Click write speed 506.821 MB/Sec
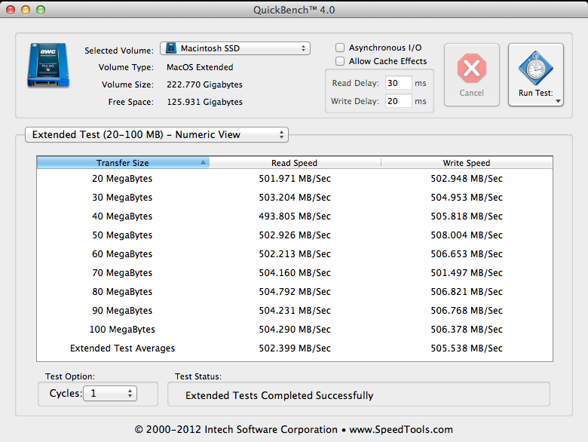This screenshot has height=442, width=588. (467, 292)
